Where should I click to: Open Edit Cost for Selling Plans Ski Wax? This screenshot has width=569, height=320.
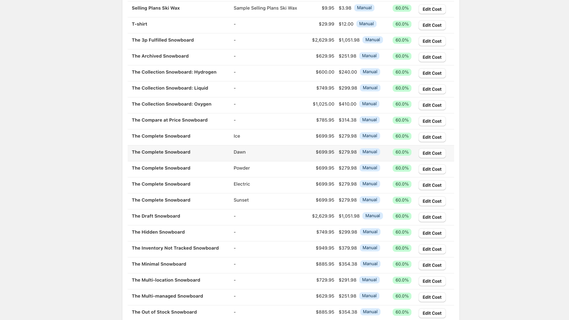(x=432, y=9)
